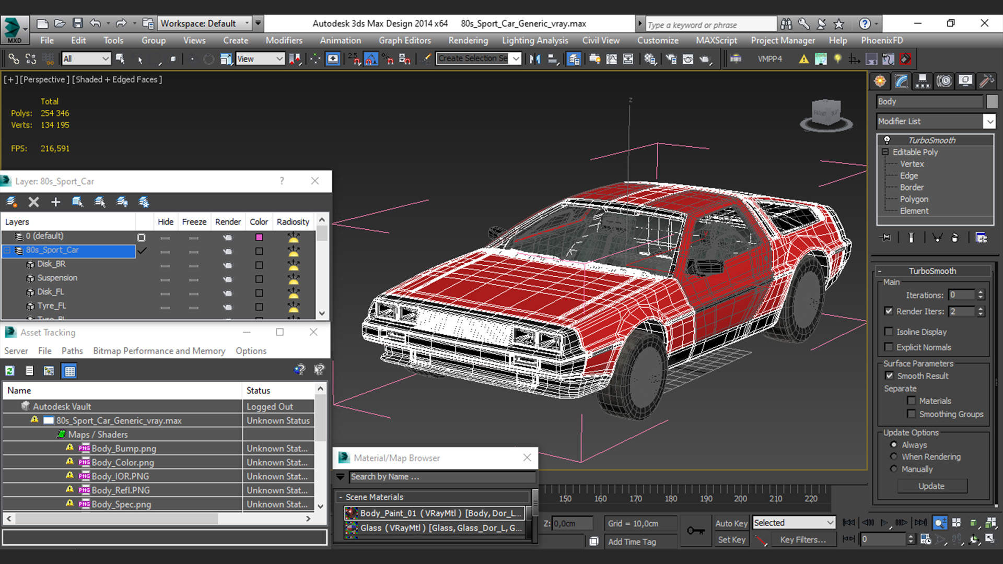Check Separate by Materials
Viewport: 1003px width, 564px height.
point(912,401)
